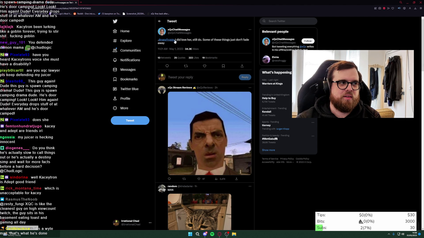Click the Reply button
Screen dimensions: 424x238
pyautogui.click(x=245, y=77)
